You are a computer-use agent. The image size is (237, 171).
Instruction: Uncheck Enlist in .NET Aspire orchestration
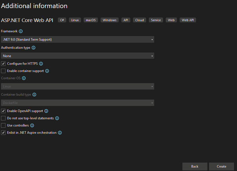4,133
